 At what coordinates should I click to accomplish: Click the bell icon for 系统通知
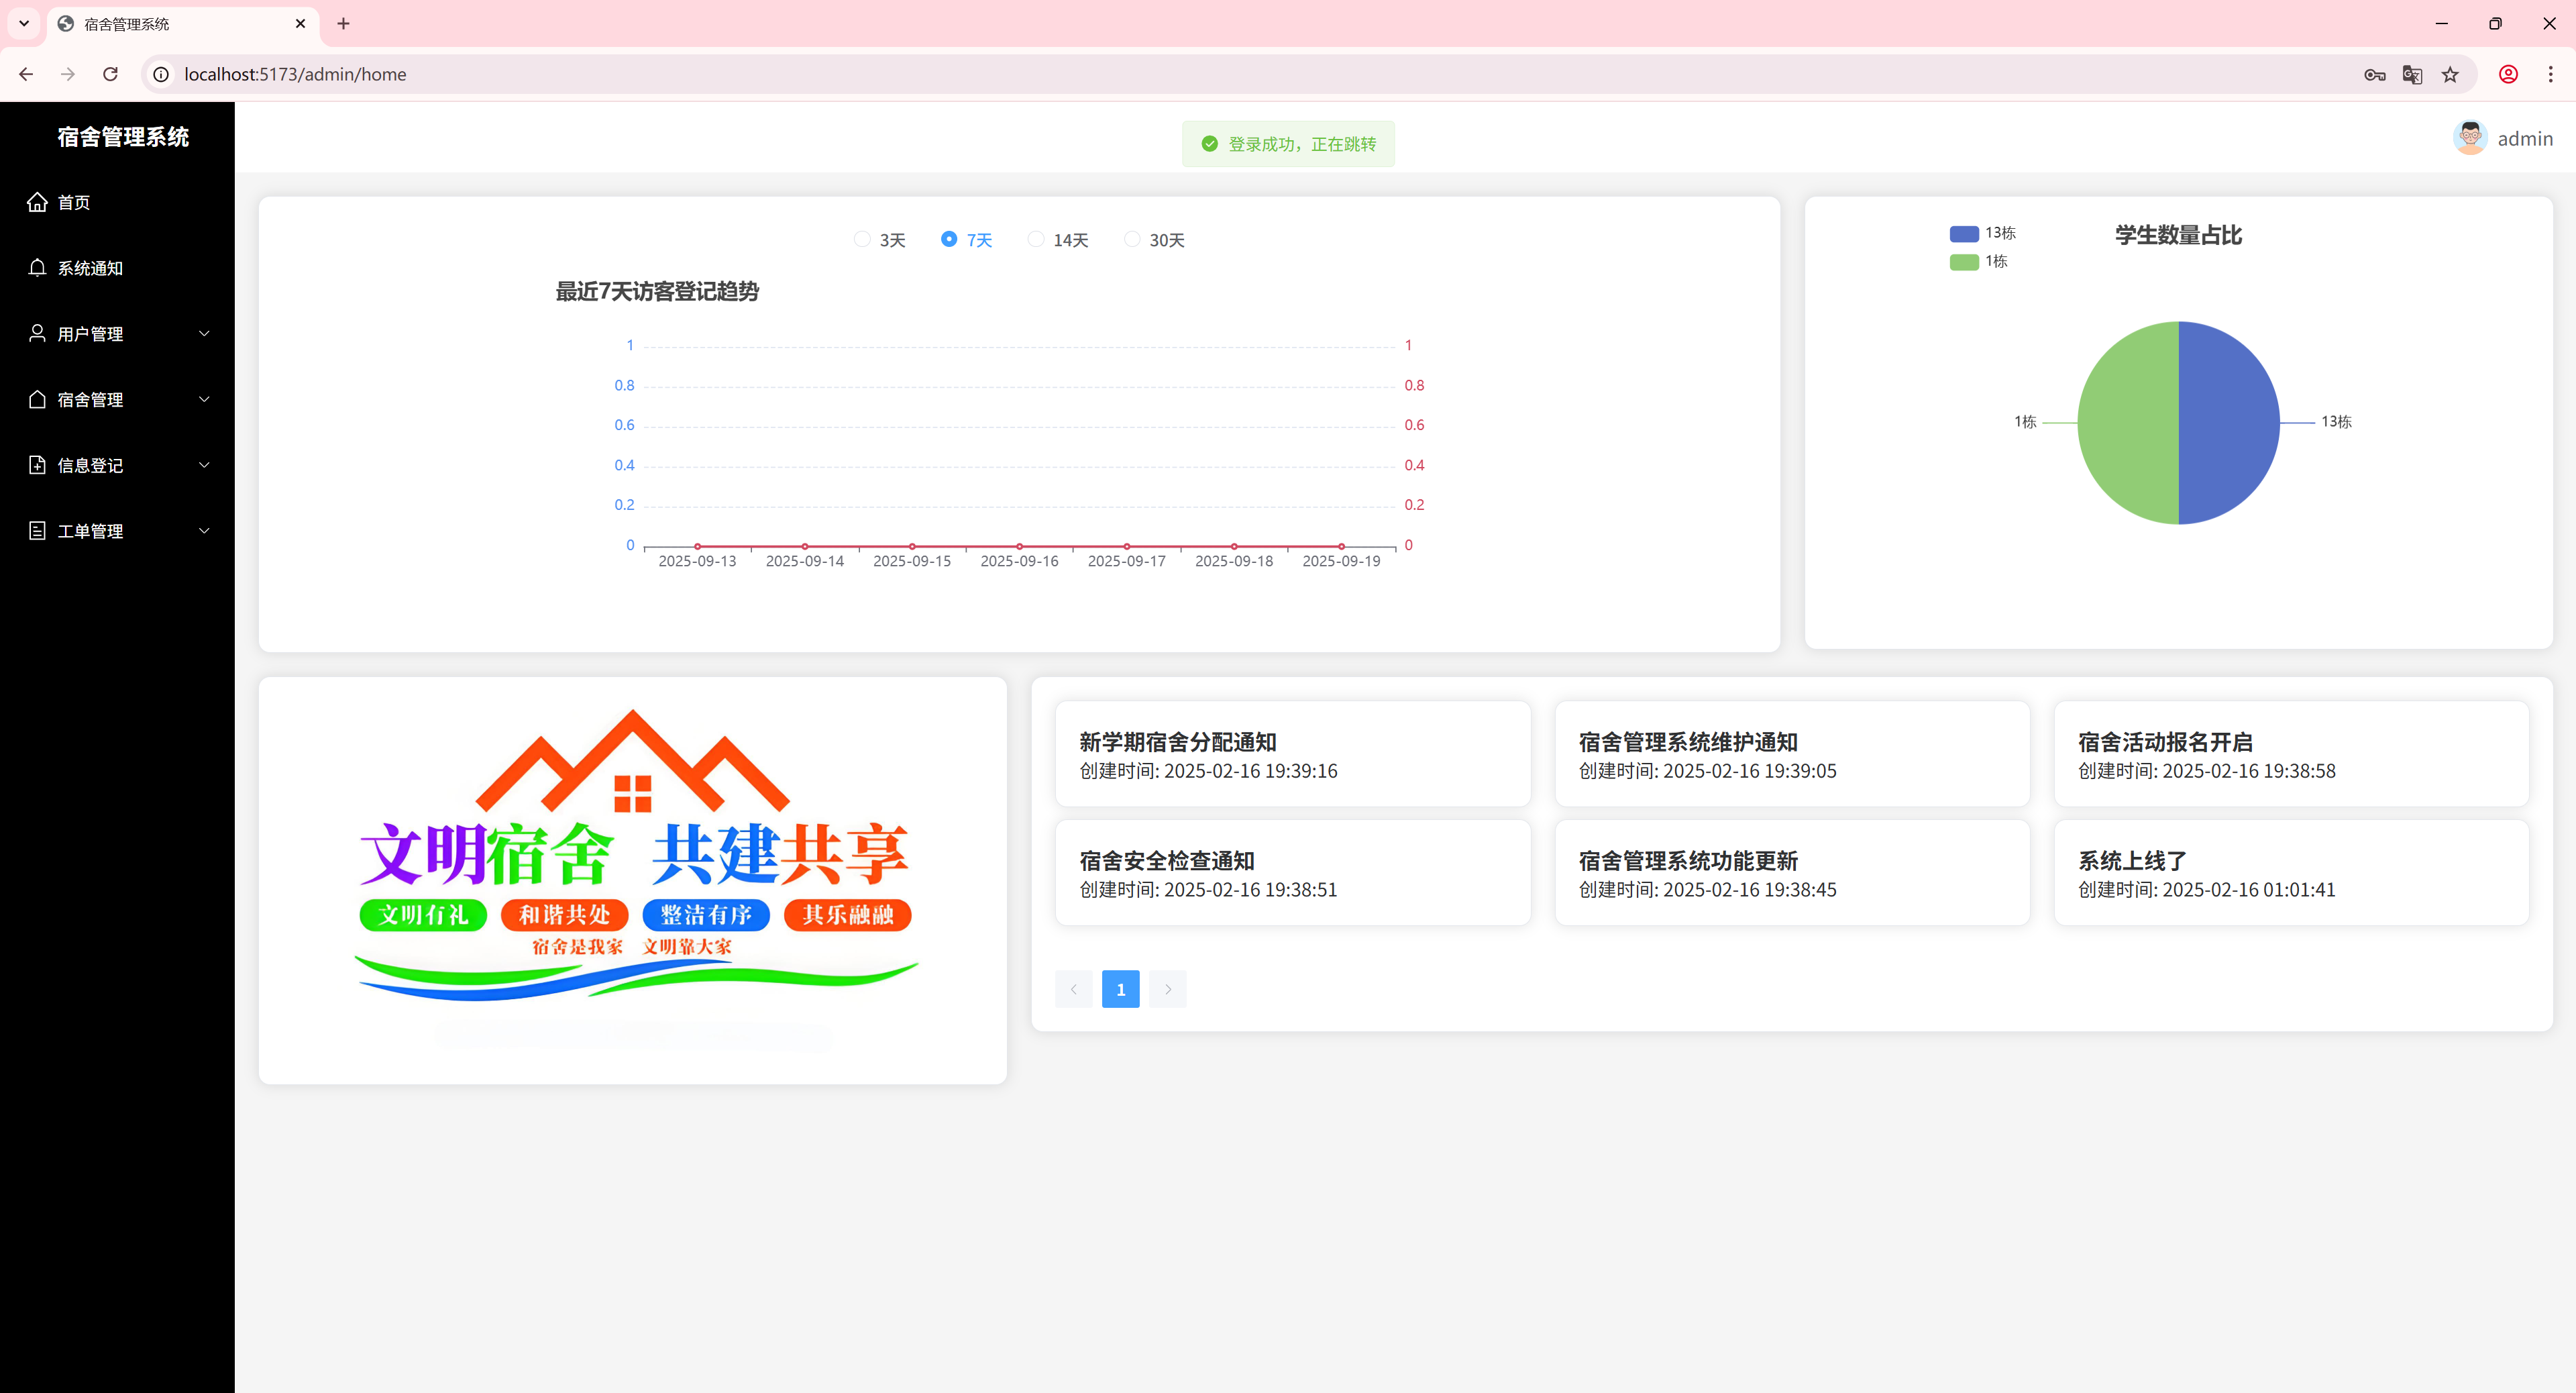(37, 268)
